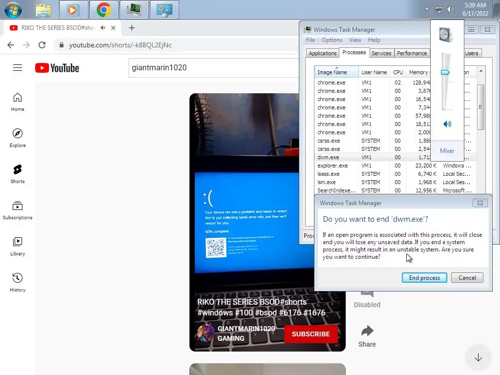The image size is (500, 375).
Task: Click the process list scrollbar up arrow
Action: 480,71
